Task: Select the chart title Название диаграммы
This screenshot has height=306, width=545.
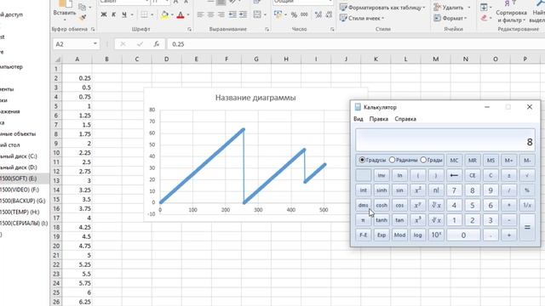Action: coord(255,98)
